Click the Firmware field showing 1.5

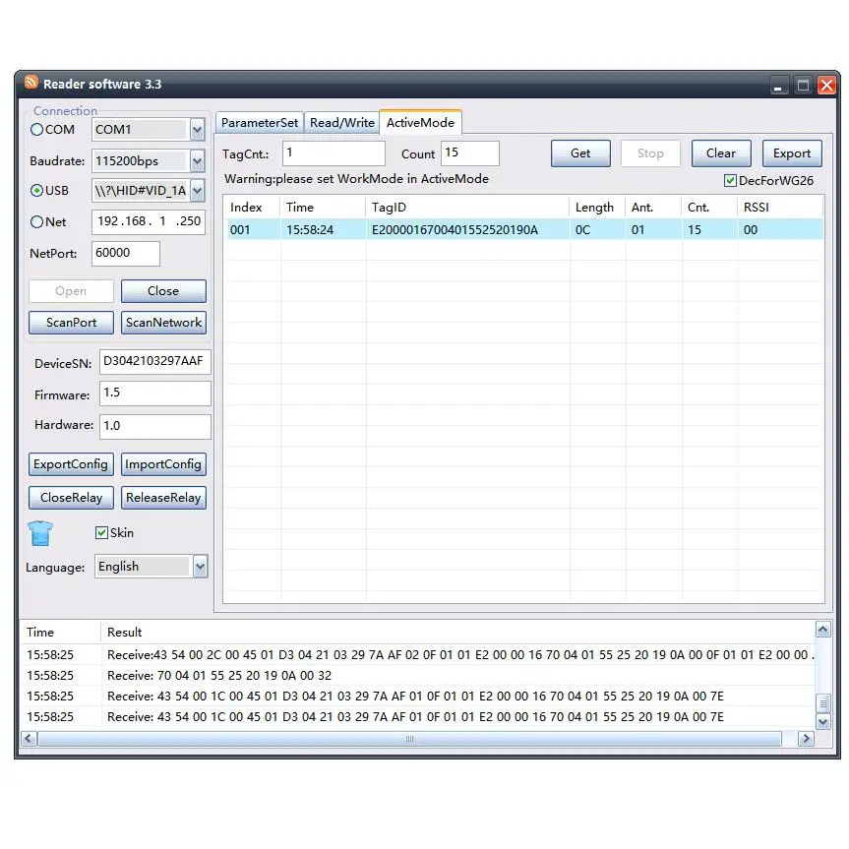click(x=154, y=394)
